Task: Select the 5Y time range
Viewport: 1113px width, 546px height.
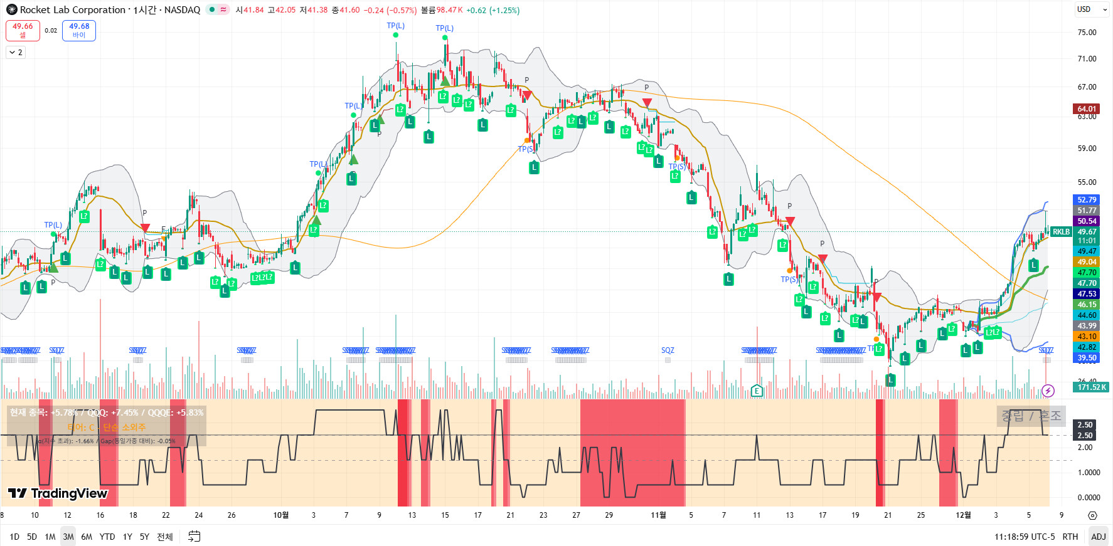Action: [x=144, y=537]
